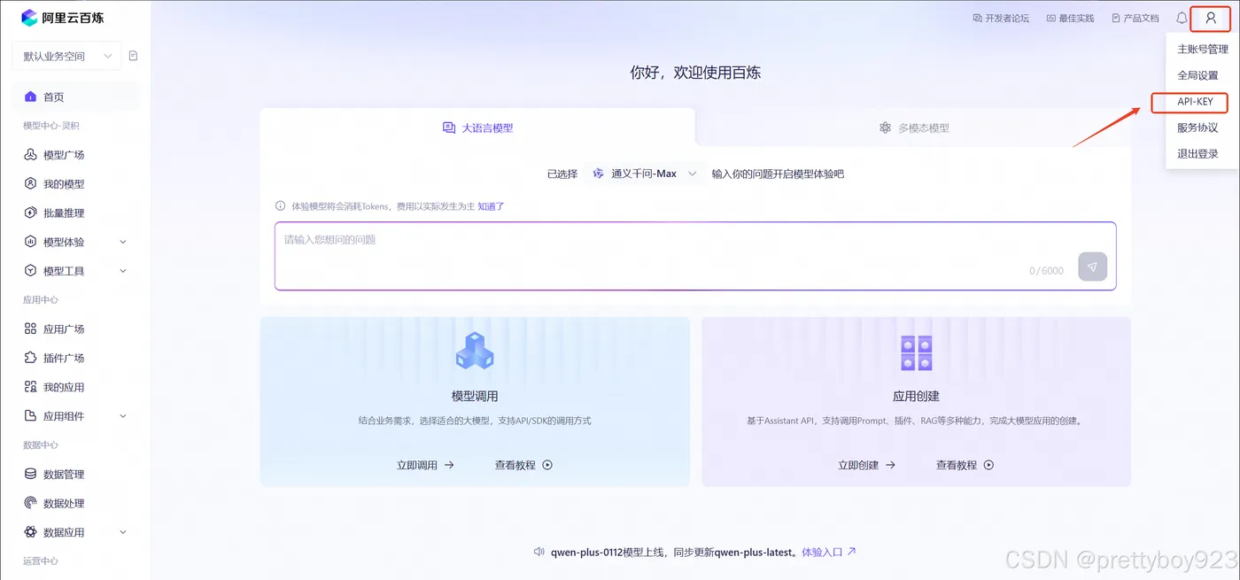
Task: Click the 数据应用 icon
Action: coord(31,532)
